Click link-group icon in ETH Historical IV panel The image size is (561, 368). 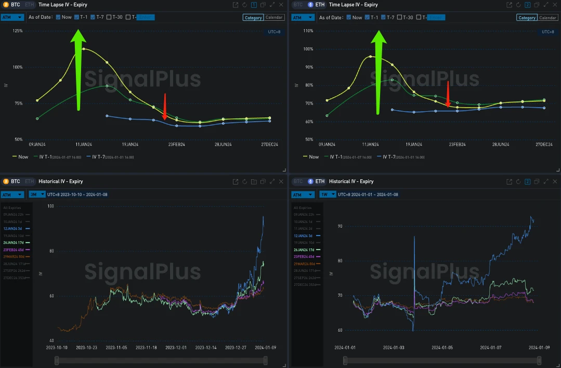click(527, 182)
